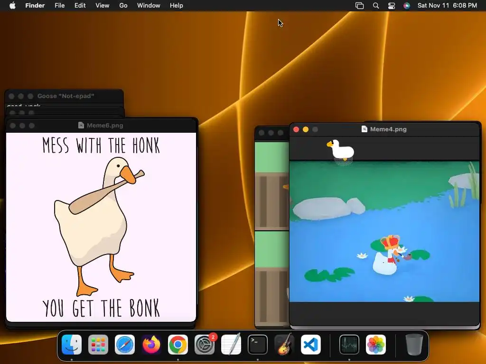Open Spotlight search magnifier
The width and height of the screenshot is (486, 364).
[376, 6]
